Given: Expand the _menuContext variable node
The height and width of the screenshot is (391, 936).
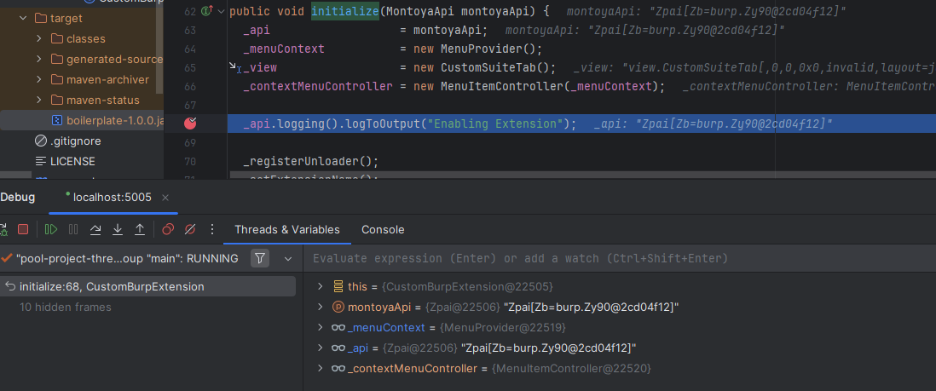Looking at the screenshot, I should 321,327.
